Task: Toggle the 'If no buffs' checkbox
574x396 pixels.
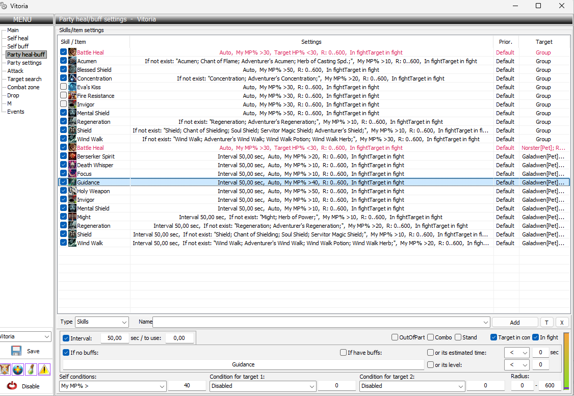Action: (66, 353)
